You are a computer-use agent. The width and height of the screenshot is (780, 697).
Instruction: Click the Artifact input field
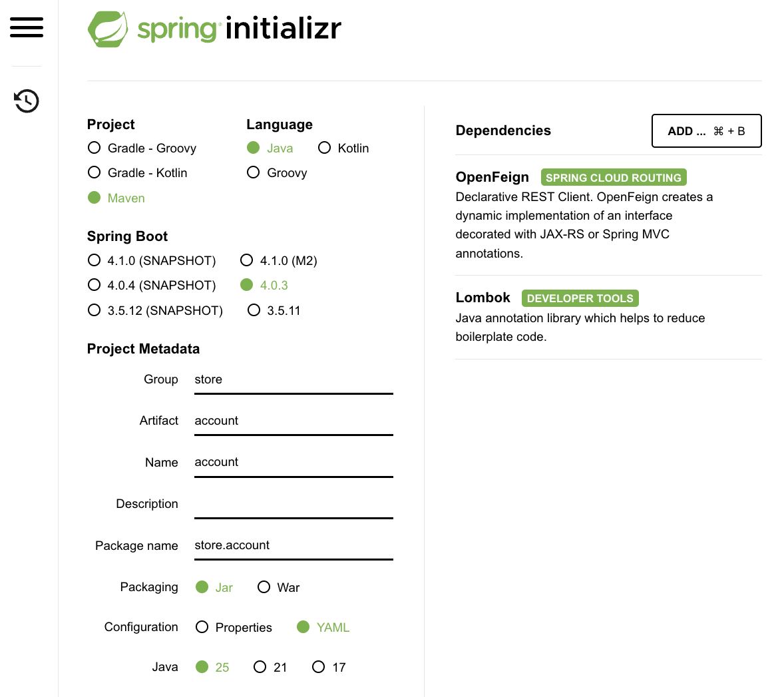[293, 421]
